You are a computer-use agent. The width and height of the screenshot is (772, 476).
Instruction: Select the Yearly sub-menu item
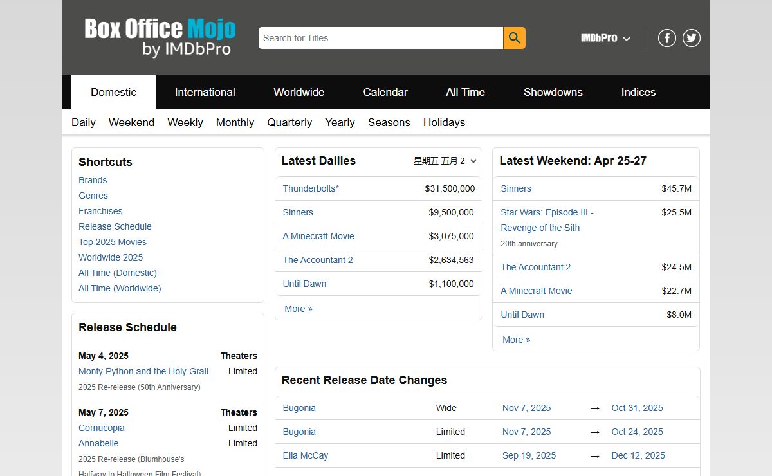[x=340, y=122]
